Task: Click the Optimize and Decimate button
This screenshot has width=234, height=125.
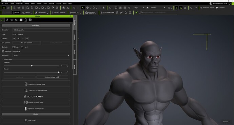Action: click(x=36, y=109)
